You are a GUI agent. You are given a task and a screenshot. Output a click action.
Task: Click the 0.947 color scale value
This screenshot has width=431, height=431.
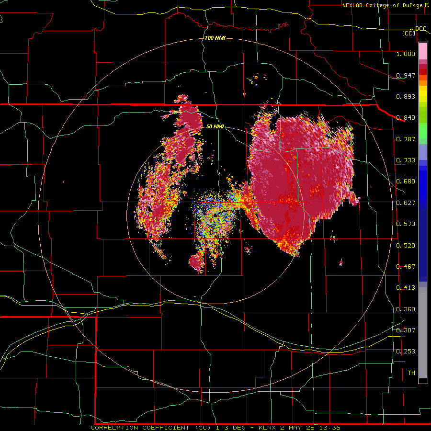click(406, 75)
